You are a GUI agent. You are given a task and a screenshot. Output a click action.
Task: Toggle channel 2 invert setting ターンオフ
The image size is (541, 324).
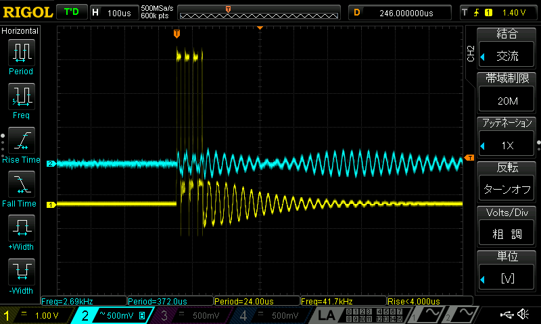click(507, 188)
